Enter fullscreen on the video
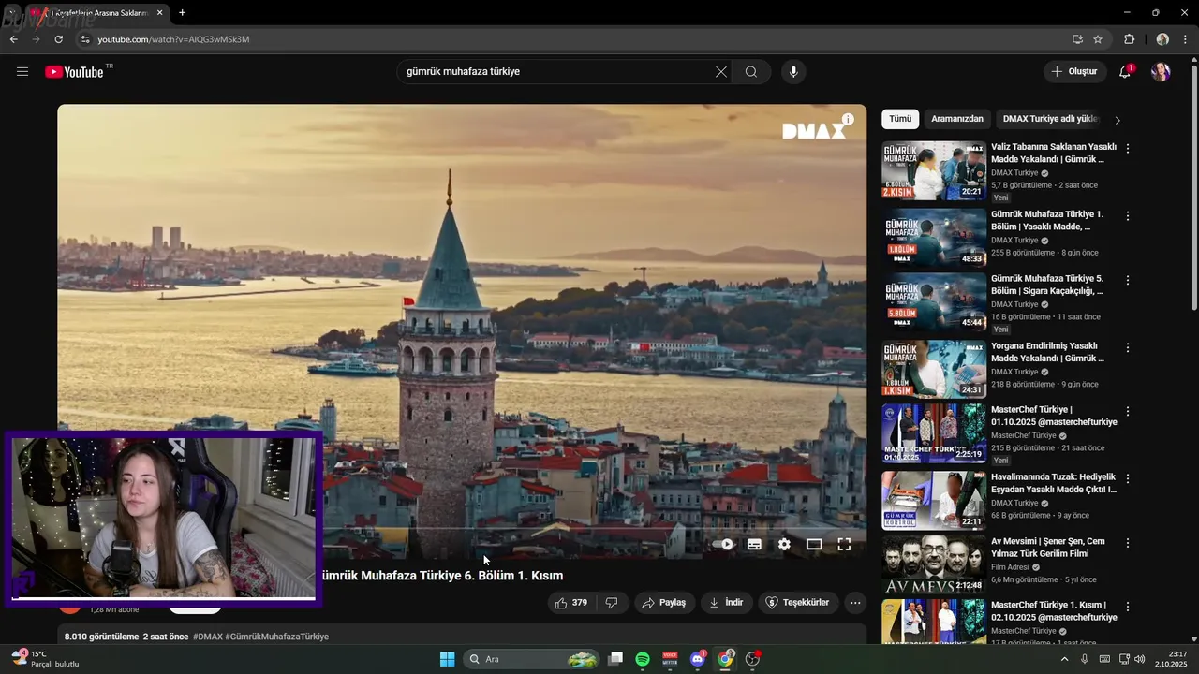Screen dimensions: 1199x674 click(844, 544)
